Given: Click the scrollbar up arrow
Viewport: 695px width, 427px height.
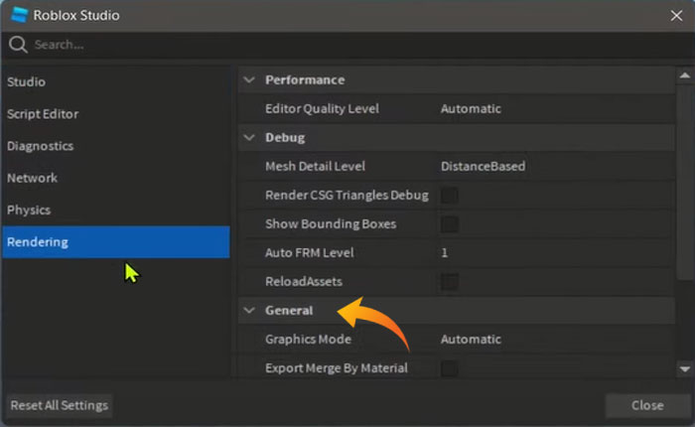Looking at the screenshot, I should 685,75.
